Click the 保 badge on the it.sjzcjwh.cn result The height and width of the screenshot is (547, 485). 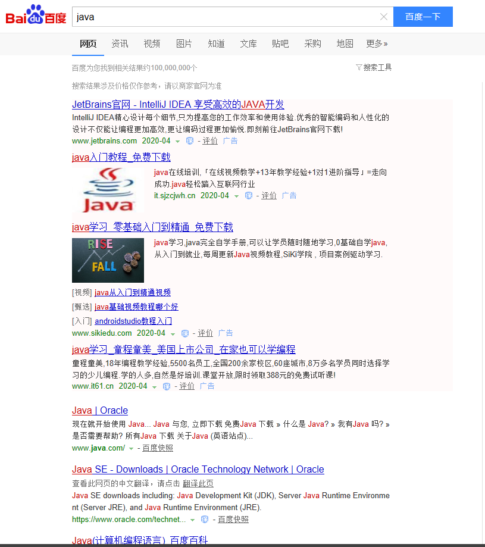248,195
